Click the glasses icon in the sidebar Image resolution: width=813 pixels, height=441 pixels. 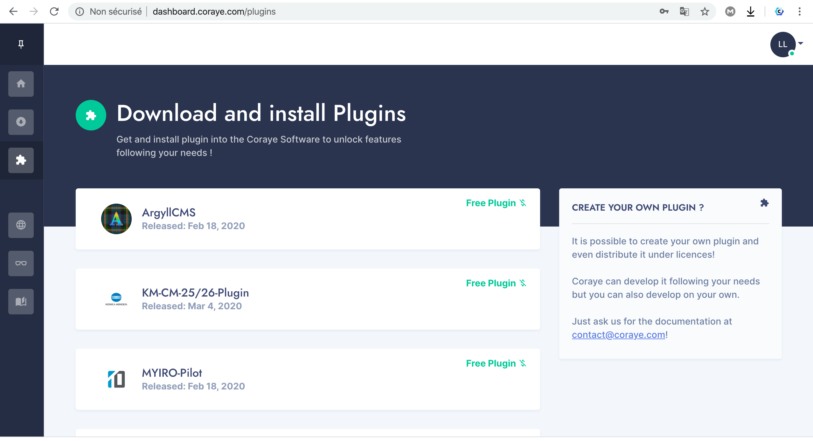(x=21, y=263)
